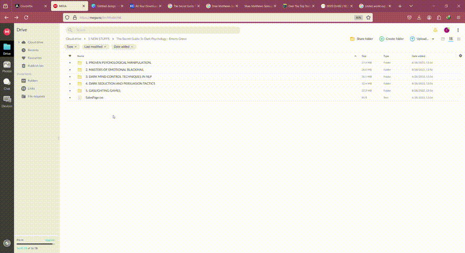Click Share folder button
This screenshot has height=253, width=465.
point(362,39)
